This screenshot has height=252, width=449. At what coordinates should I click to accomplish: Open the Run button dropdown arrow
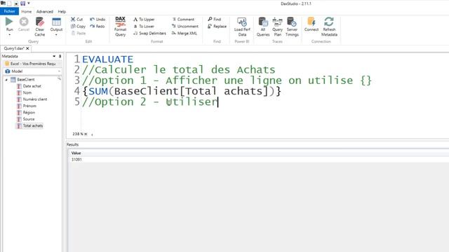pyautogui.click(x=9, y=35)
